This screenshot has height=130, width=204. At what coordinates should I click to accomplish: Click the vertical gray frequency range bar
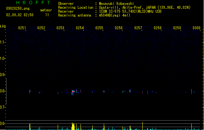6,91
